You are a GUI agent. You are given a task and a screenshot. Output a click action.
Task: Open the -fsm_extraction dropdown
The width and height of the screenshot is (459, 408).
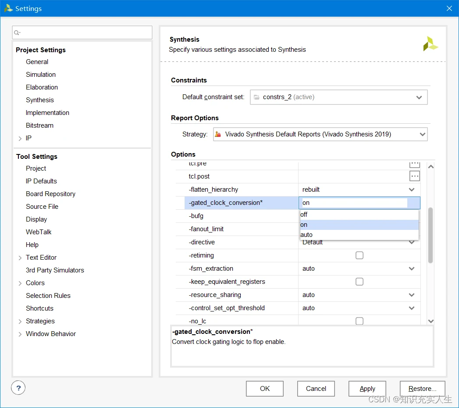click(411, 268)
